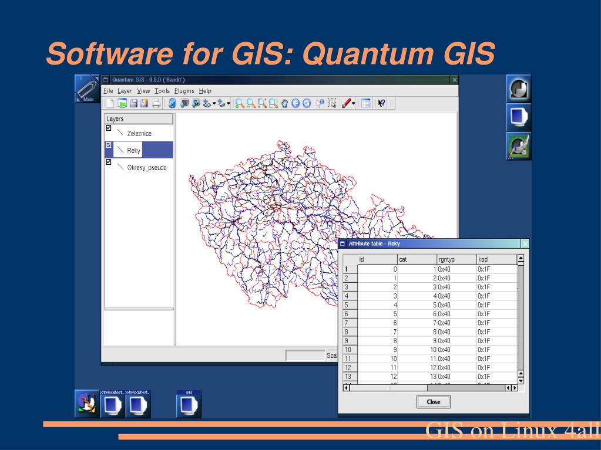
Task: Click the penguin launcher icon in bottom dock
Action: click(87, 404)
